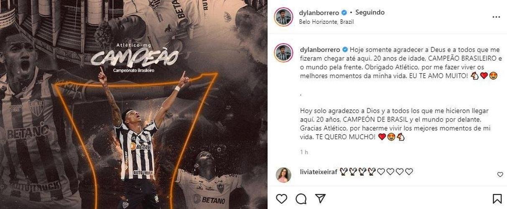This screenshot has height=209, width=507.
Task: Click the 1 h timestamp
Action: pos(304,152)
